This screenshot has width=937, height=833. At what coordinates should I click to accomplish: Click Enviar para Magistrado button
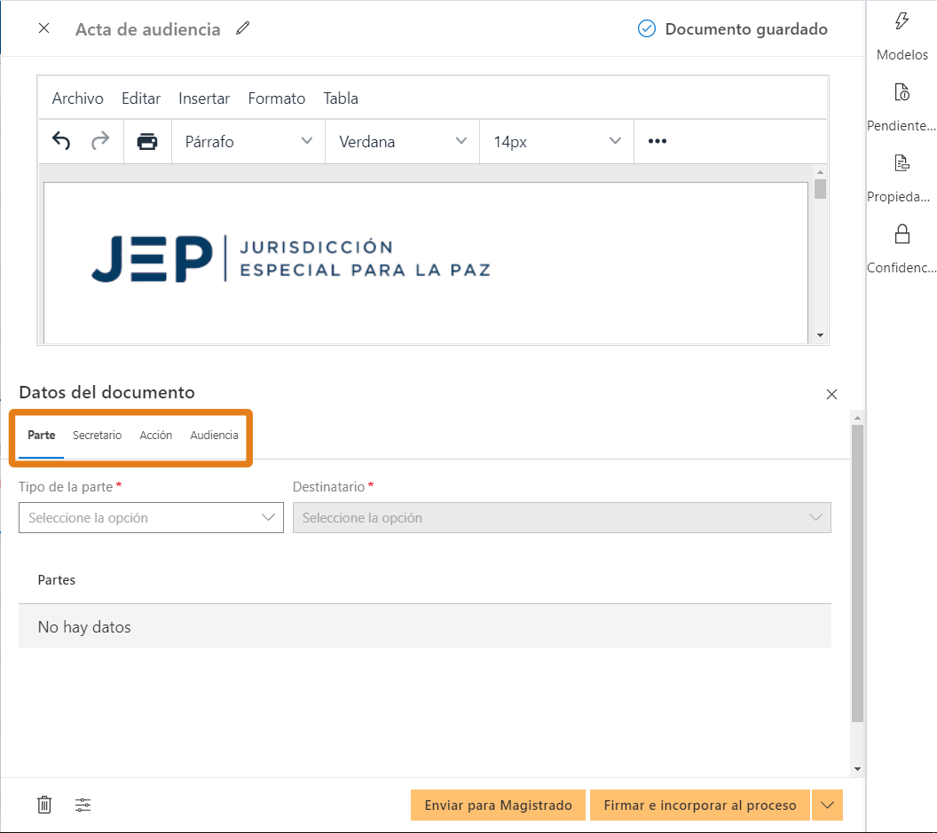coord(498,805)
